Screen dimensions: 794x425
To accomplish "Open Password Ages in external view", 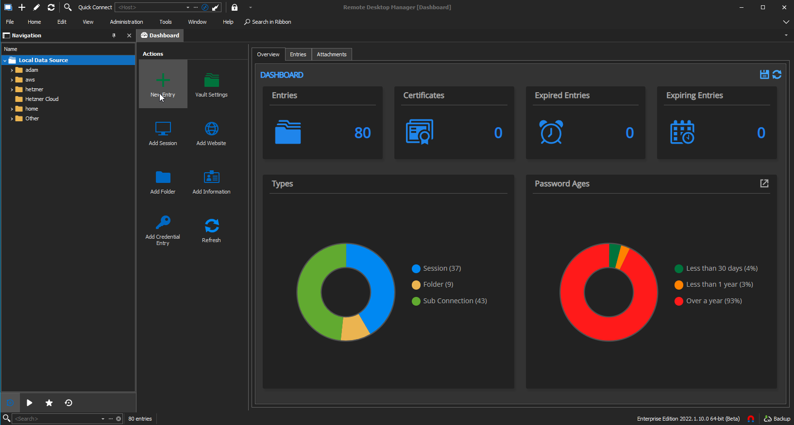I will 764,183.
